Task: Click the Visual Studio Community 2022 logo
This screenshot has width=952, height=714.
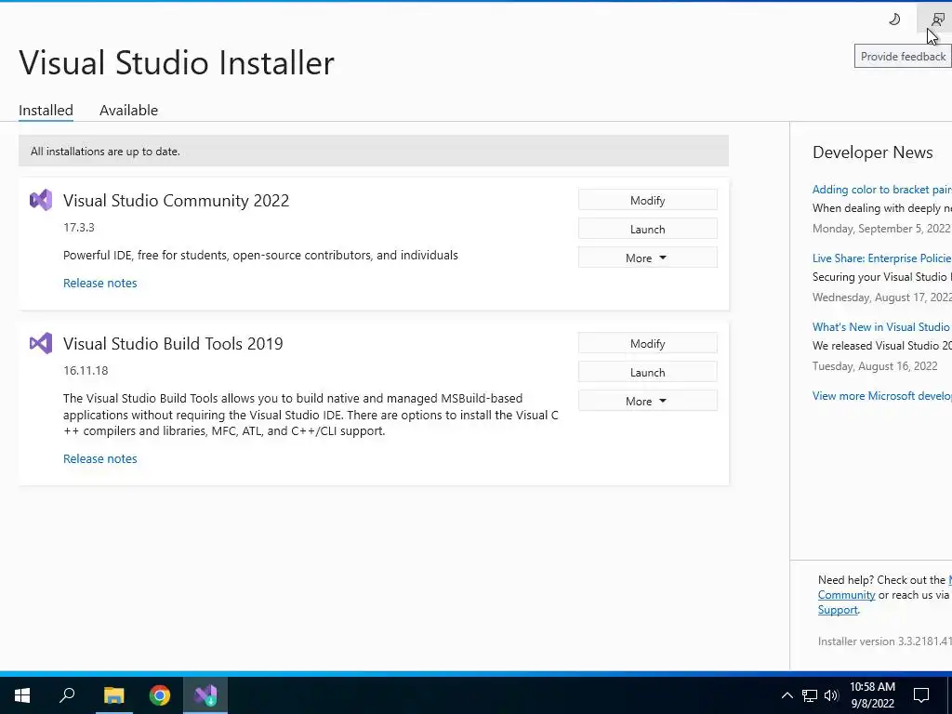Action: tap(41, 200)
